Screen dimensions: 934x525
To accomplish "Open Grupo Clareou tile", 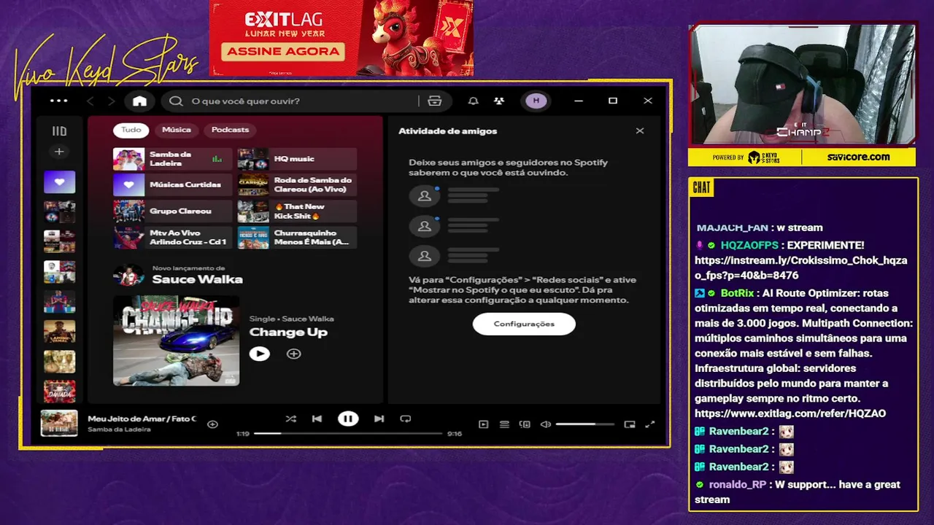I will pos(172,211).
